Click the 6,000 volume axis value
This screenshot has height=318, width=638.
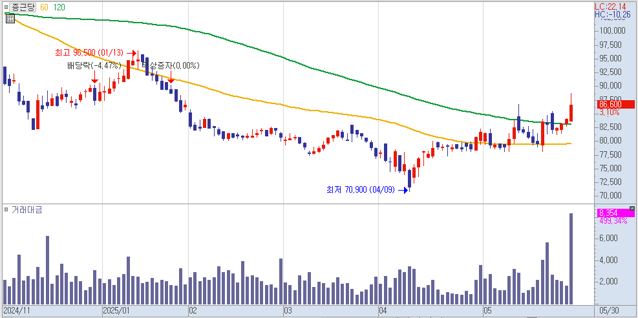(x=609, y=238)
